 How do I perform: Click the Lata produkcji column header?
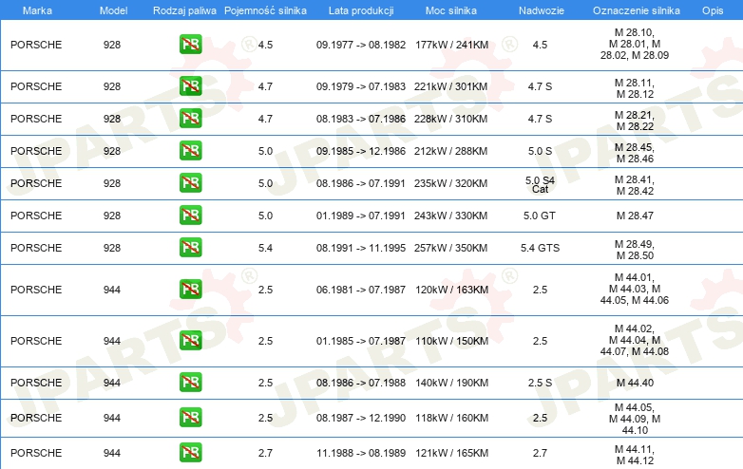coord(361,10)
